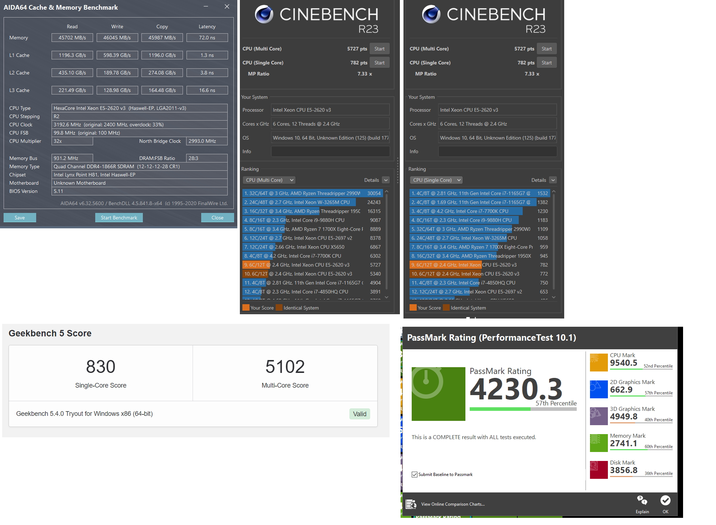Open CPU (Single Core) ranking dropdown
Image resolution: width=716 pixels, height=525 pixels.
tap(436, 180)
